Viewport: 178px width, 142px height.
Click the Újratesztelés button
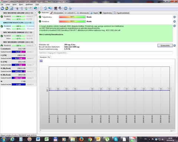[x=165, y=45]
